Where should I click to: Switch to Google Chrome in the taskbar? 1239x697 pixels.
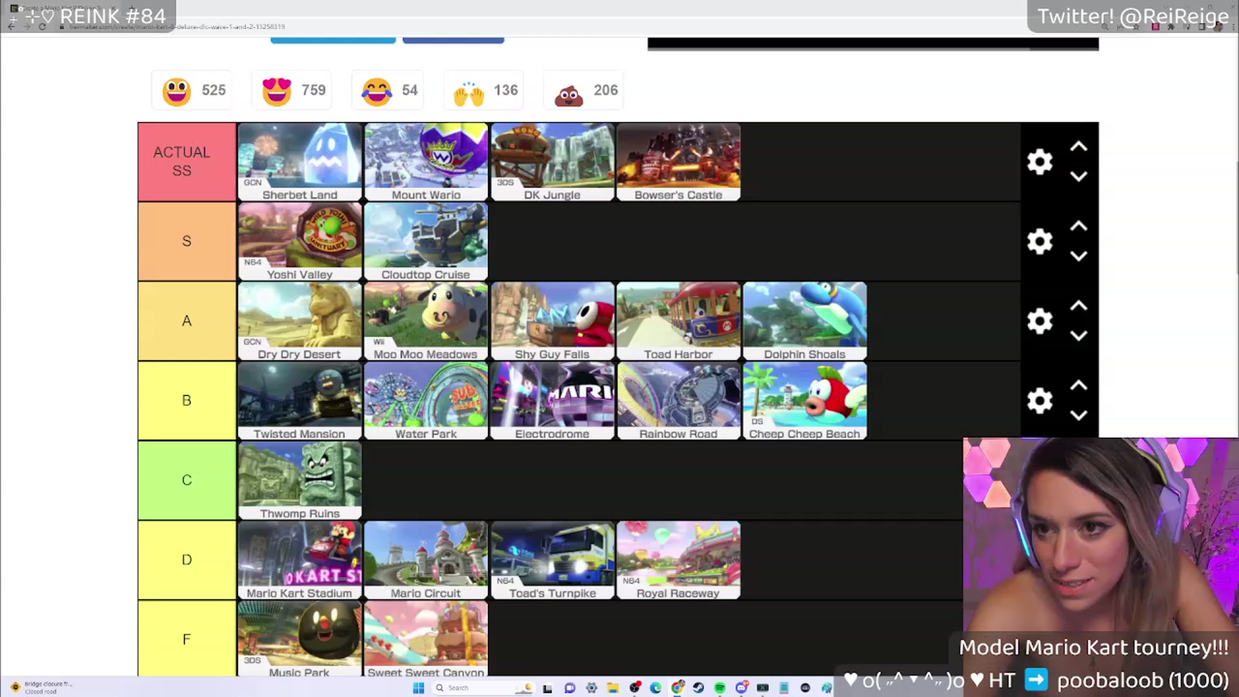pos(677,688)
